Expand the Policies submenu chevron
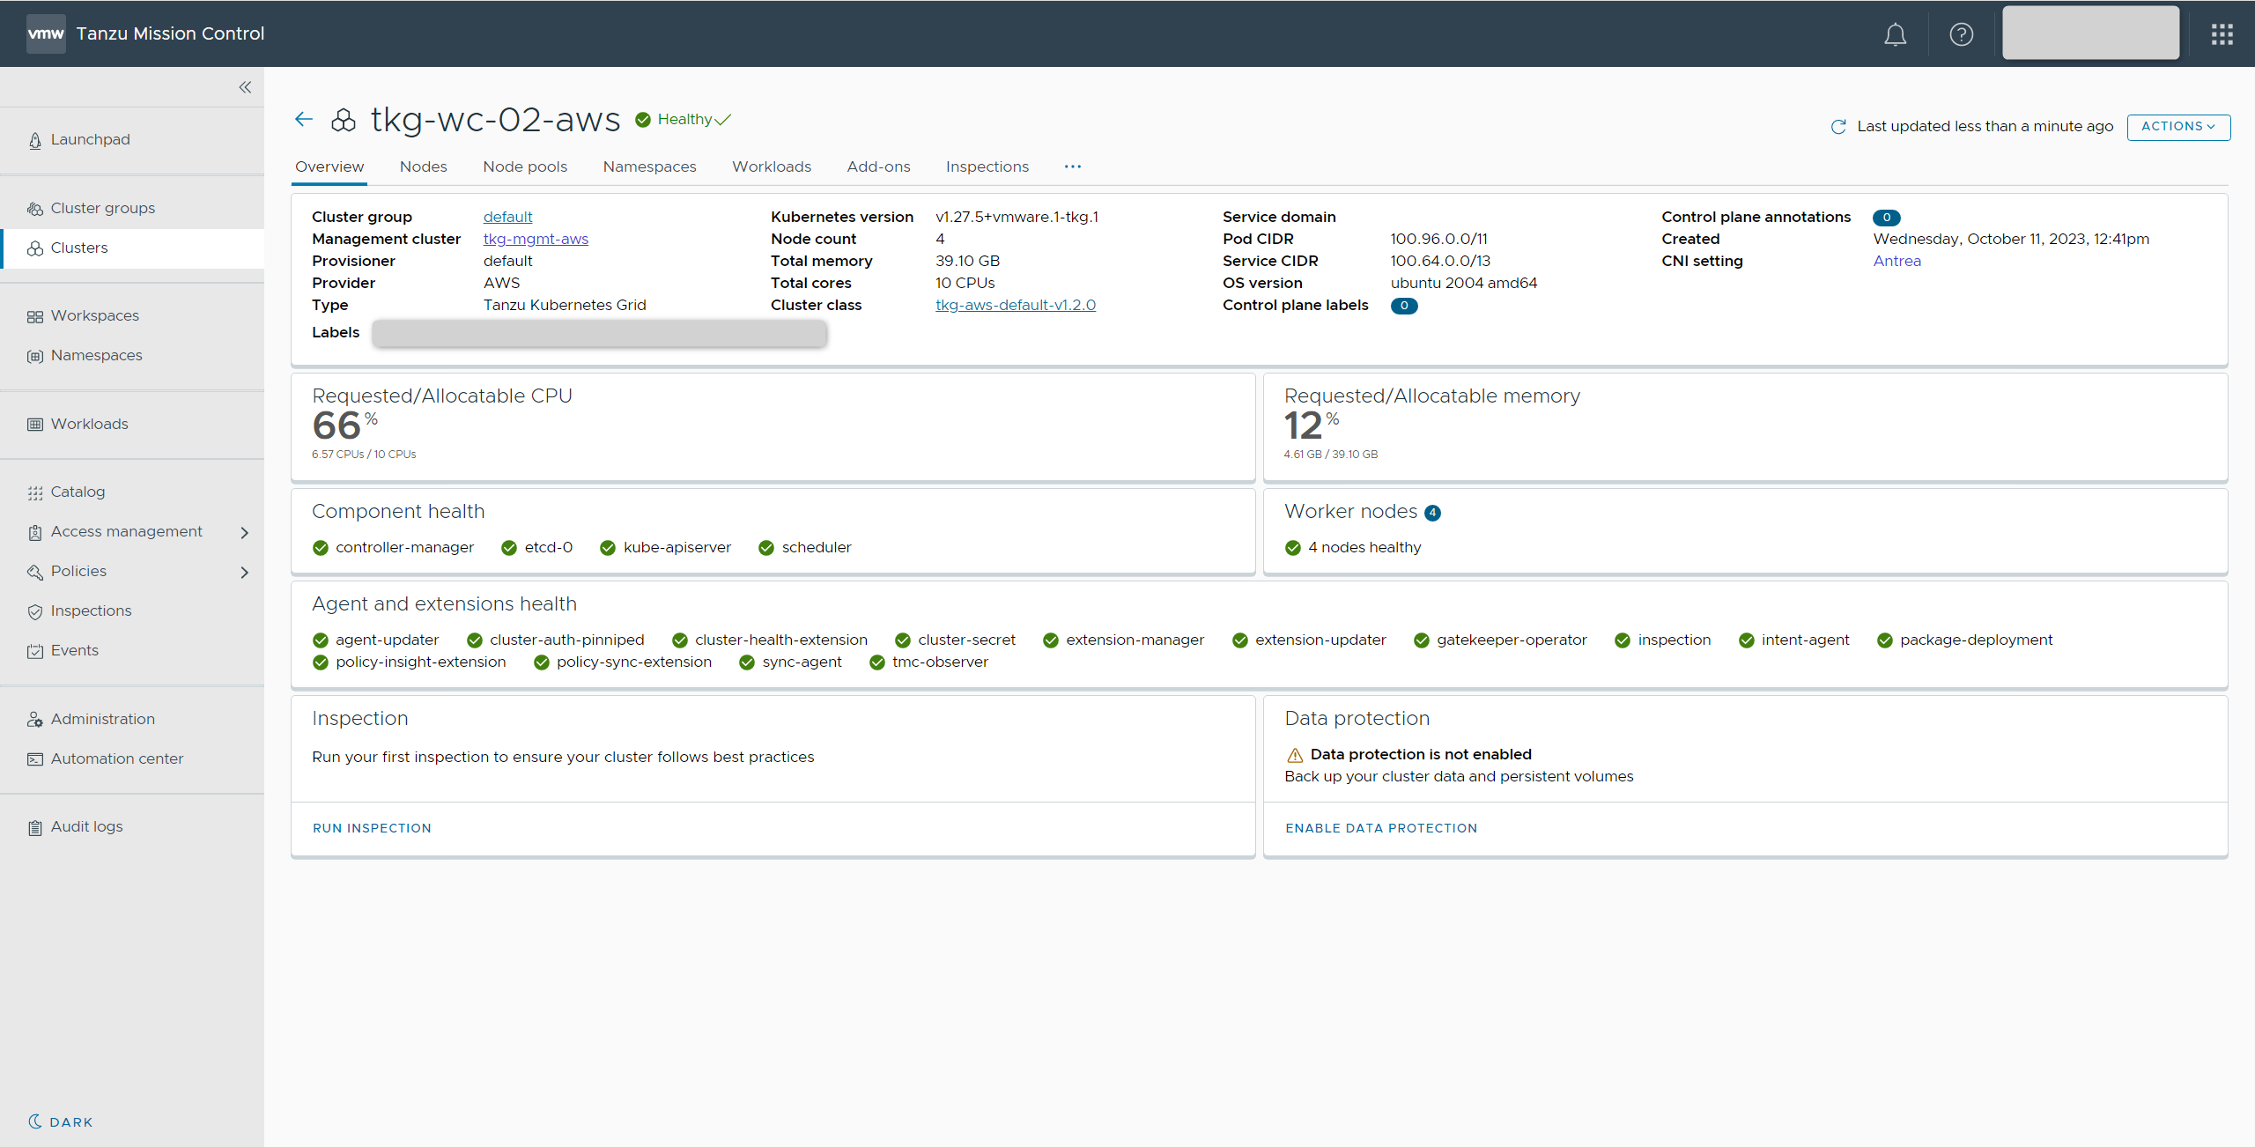 [245, 572]
